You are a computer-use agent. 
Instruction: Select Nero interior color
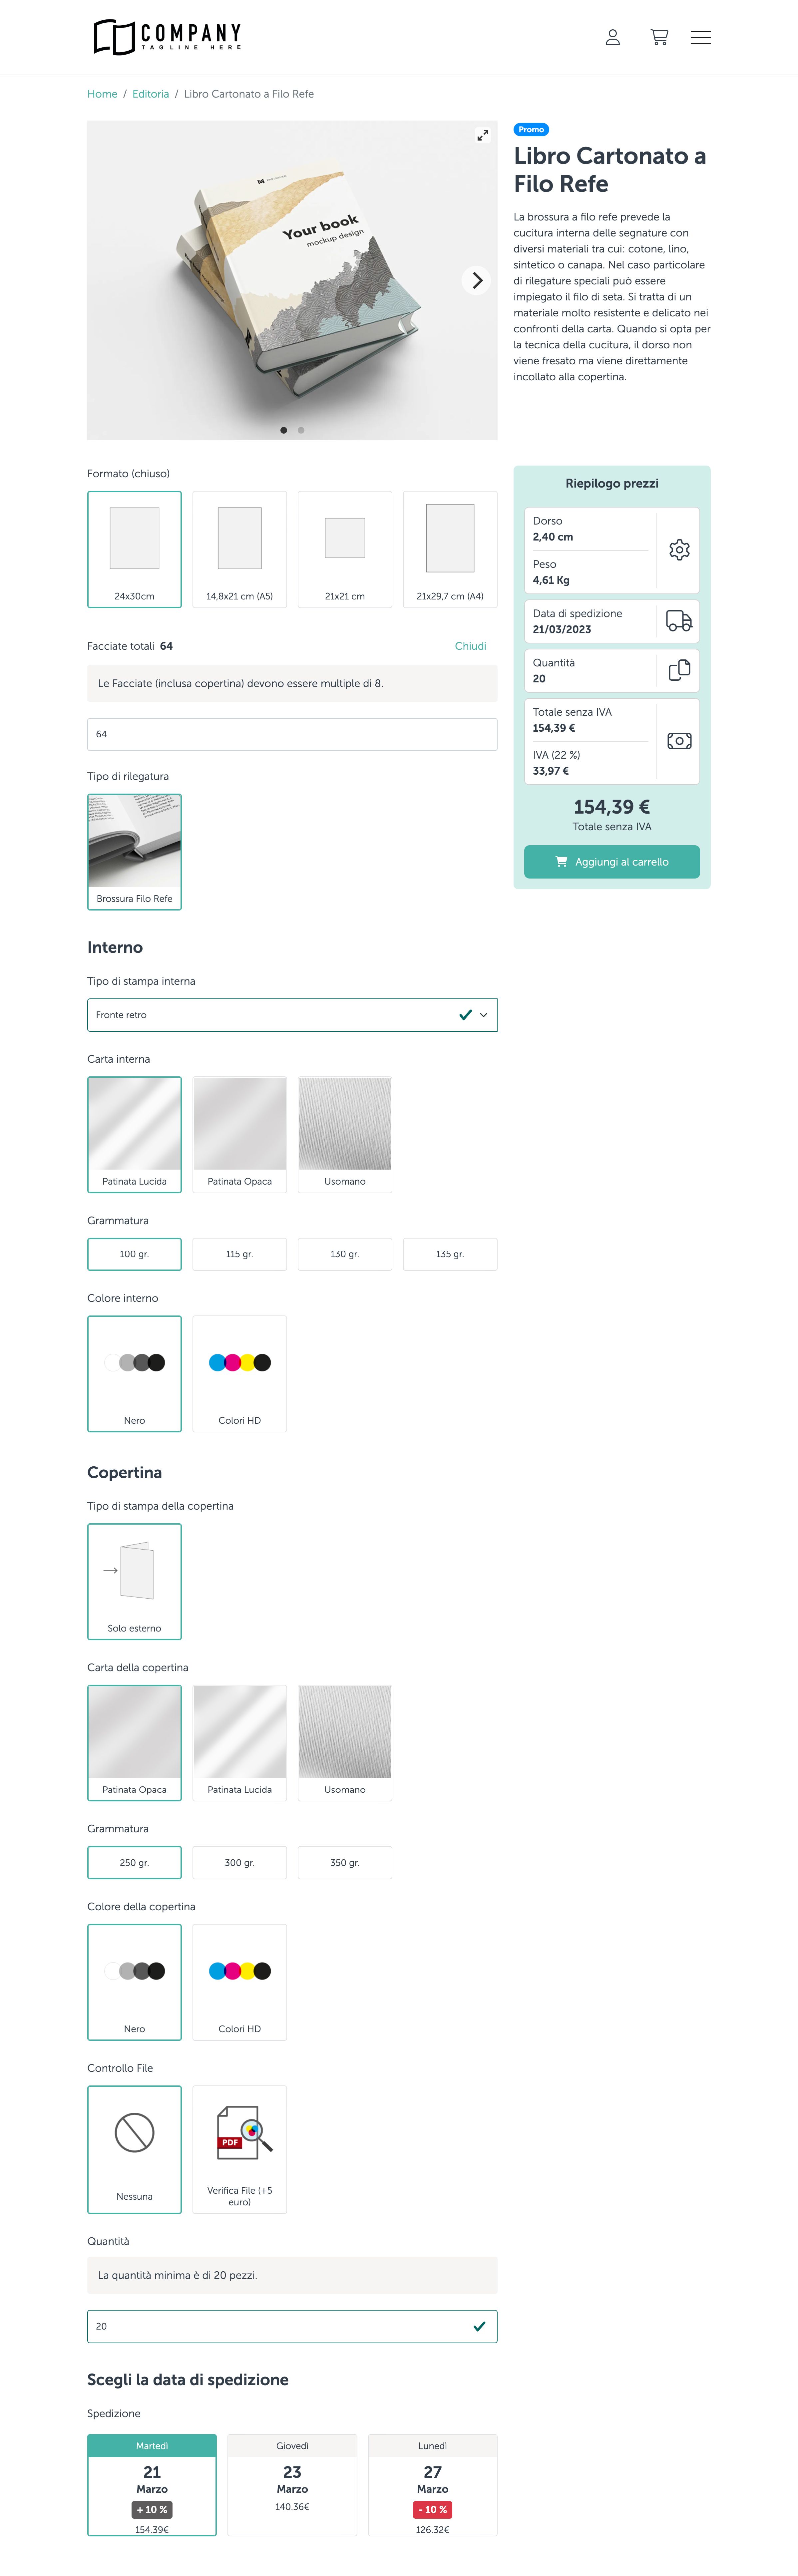pyautogui.click(x=134, y=1374)
